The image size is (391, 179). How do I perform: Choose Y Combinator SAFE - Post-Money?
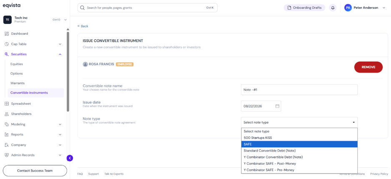(x=299, y=164)
